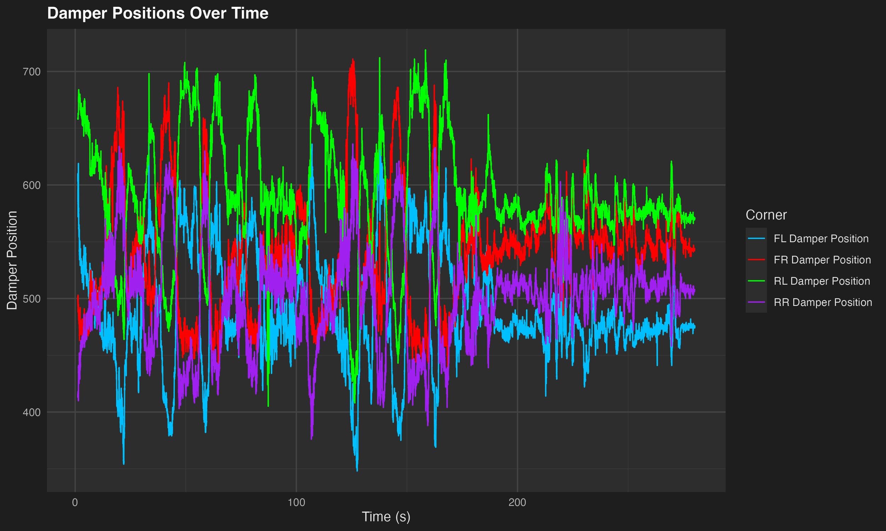Select the 'FL Damper Position' legend label
Image resolution: width=886 pixels, height=531 pixels.
[821, 239]
